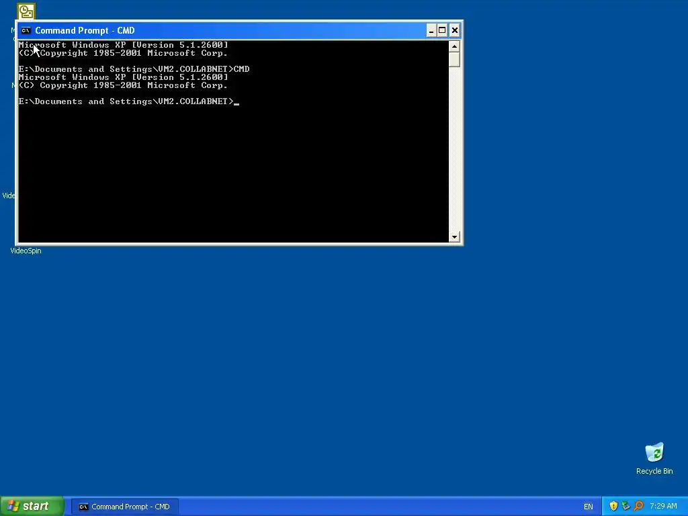Click the text 'Microsoft Windows XP [Version 5.1.2600]' on the first line
This screenshot has height=516, width=688.
124,45
